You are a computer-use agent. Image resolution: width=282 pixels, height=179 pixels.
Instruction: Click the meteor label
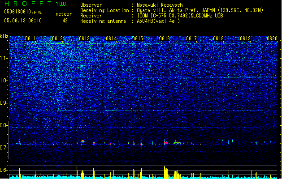click(x=64, y=14)
